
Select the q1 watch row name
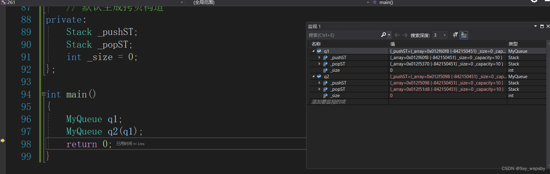click(x=326, y=51)
